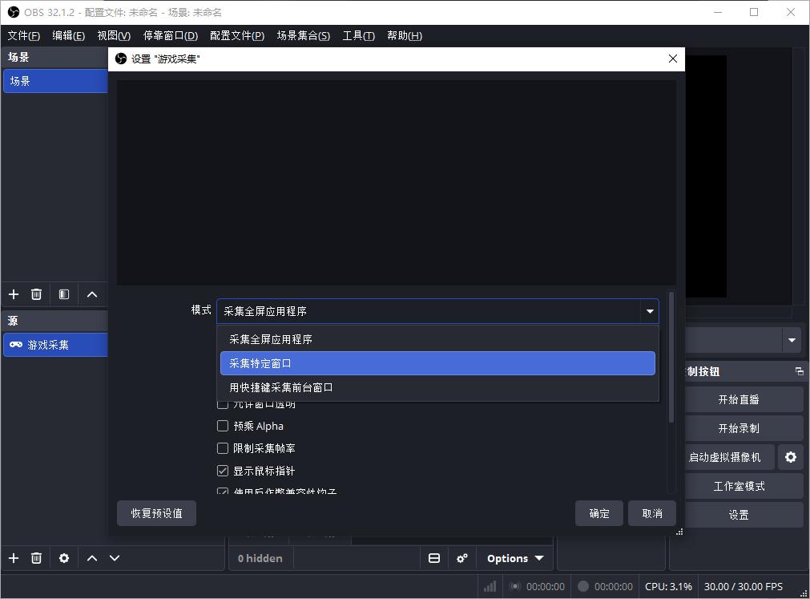Select the 游戏采集 source row
The height and width of the screenshot is (599, 810).
[x=56, y=345]
